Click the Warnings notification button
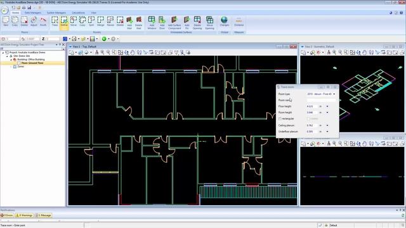 click(24, 215)
